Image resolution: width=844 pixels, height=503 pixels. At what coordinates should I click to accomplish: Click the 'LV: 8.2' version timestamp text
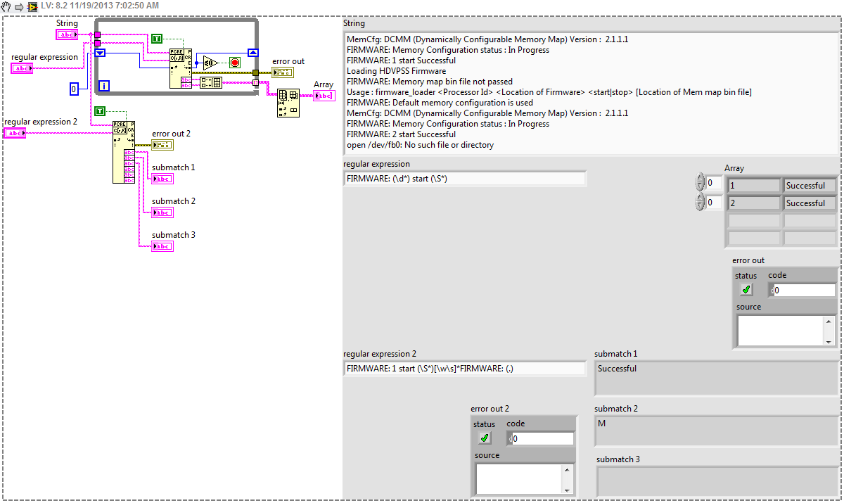click(100, 6)
